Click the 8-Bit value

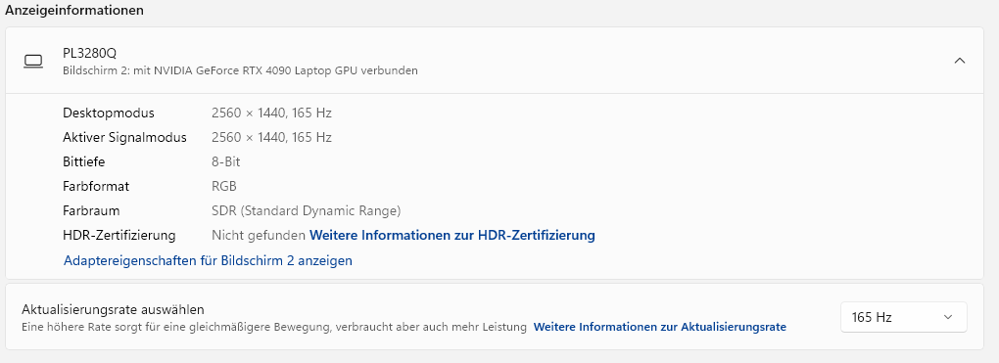(226, 161)
